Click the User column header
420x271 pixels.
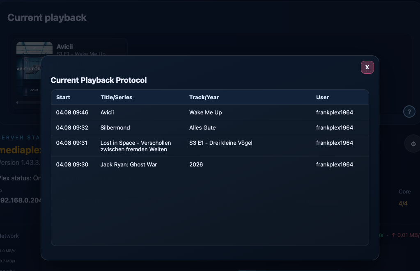[x=323, y=98]
